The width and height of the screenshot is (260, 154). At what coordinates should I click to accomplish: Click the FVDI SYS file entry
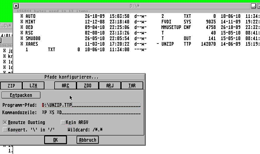point(167,22)
